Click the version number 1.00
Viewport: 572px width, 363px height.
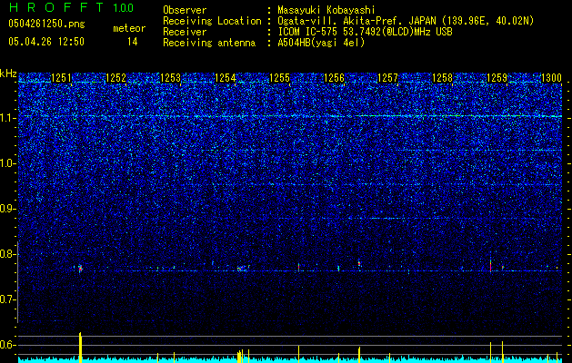124,7
